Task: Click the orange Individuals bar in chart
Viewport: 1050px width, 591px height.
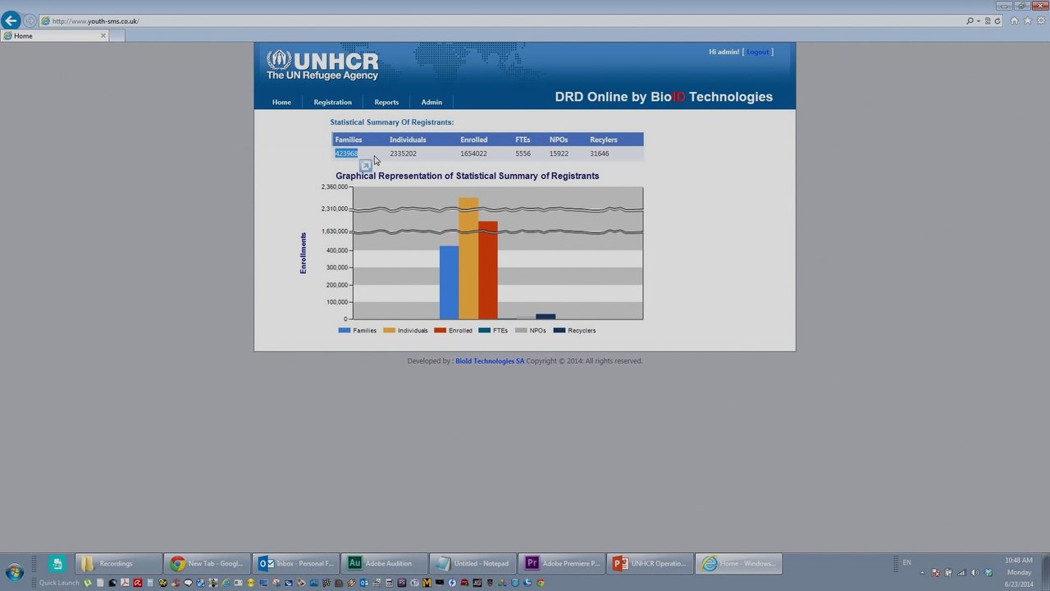Action: coord(468,259)
